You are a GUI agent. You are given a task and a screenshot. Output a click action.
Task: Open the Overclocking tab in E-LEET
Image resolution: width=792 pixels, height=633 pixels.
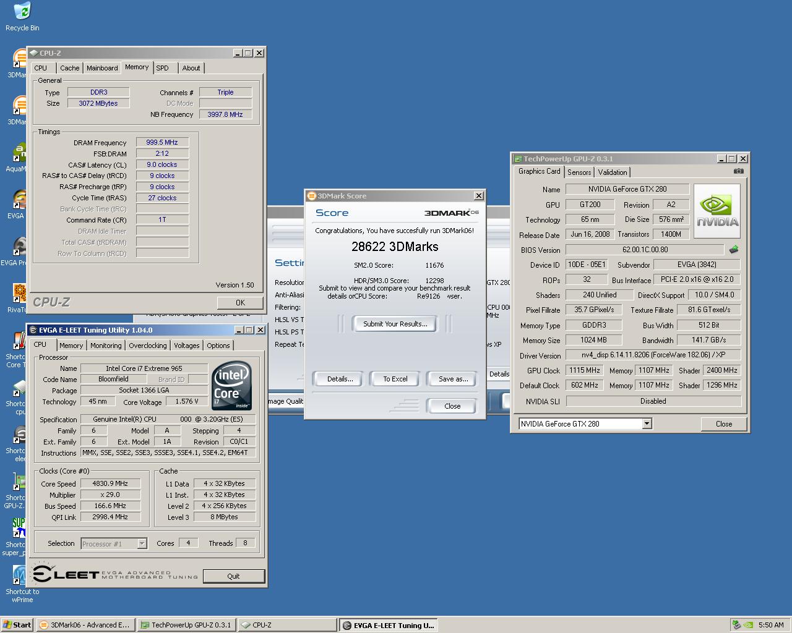(x=148, y=346)
